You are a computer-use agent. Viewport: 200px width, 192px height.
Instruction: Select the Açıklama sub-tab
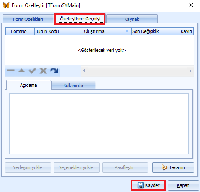(x=28, y=85)
